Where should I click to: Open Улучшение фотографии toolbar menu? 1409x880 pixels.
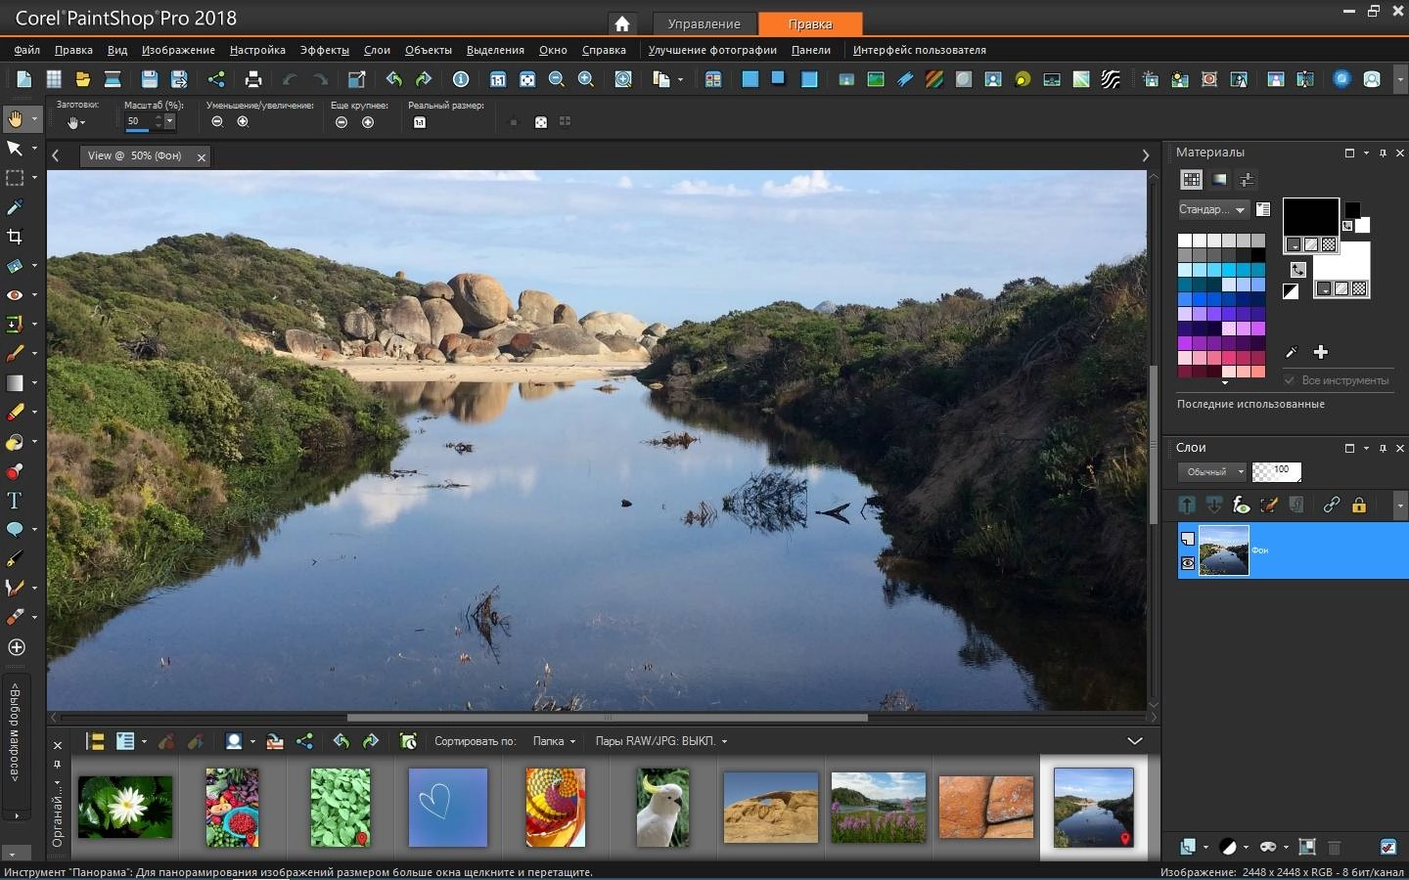[x=712, y=50]
